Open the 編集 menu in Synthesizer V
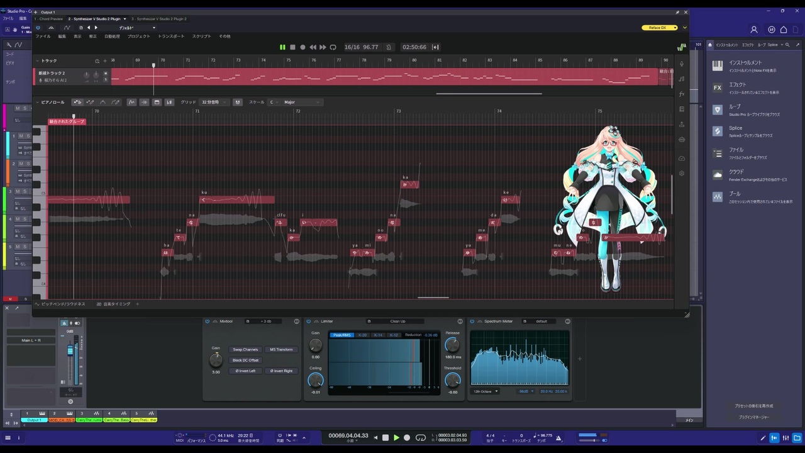 pyautogui.click(x=62, y=36)
